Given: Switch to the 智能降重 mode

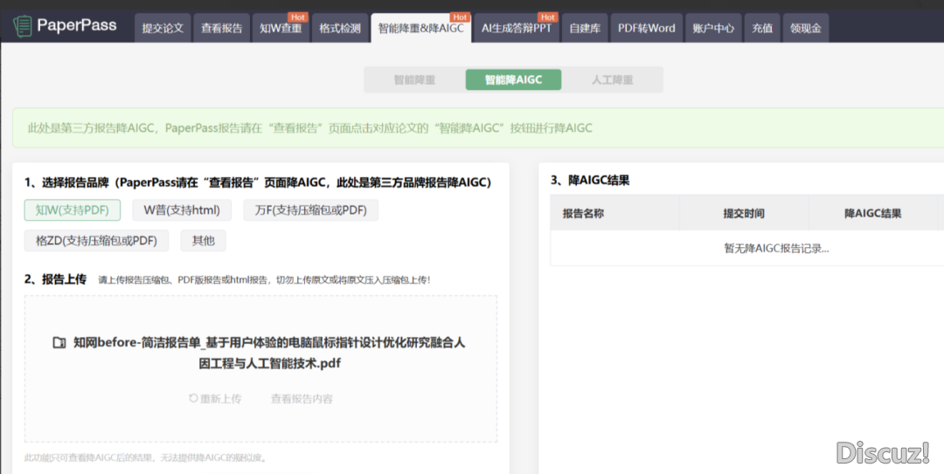Looking at the screenshot, I should pyautogui.click(x=414, y=79).
